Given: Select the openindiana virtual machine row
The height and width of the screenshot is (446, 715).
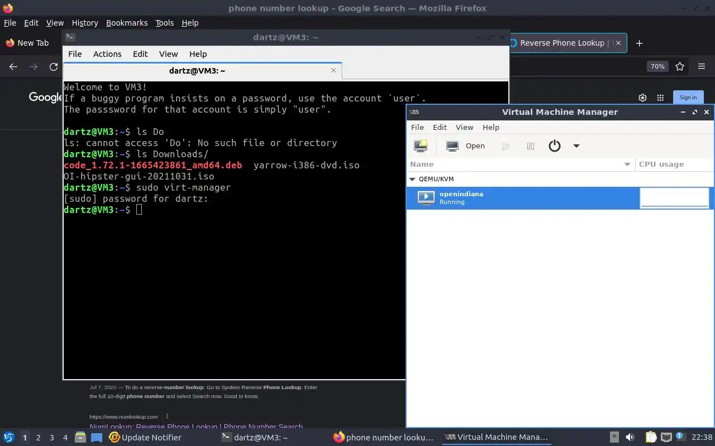Looking at the screenshot, I should (x=560, y=198).
